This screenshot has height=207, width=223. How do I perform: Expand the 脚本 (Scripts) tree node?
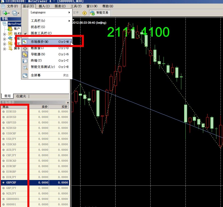4,49
